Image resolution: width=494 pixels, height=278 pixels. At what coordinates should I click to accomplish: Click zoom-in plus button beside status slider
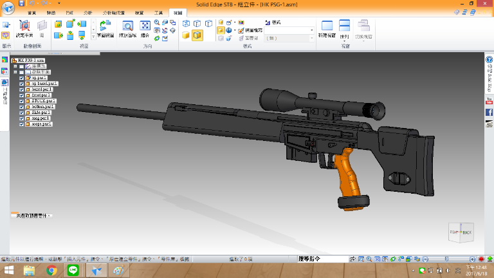[x=472, y=259]
